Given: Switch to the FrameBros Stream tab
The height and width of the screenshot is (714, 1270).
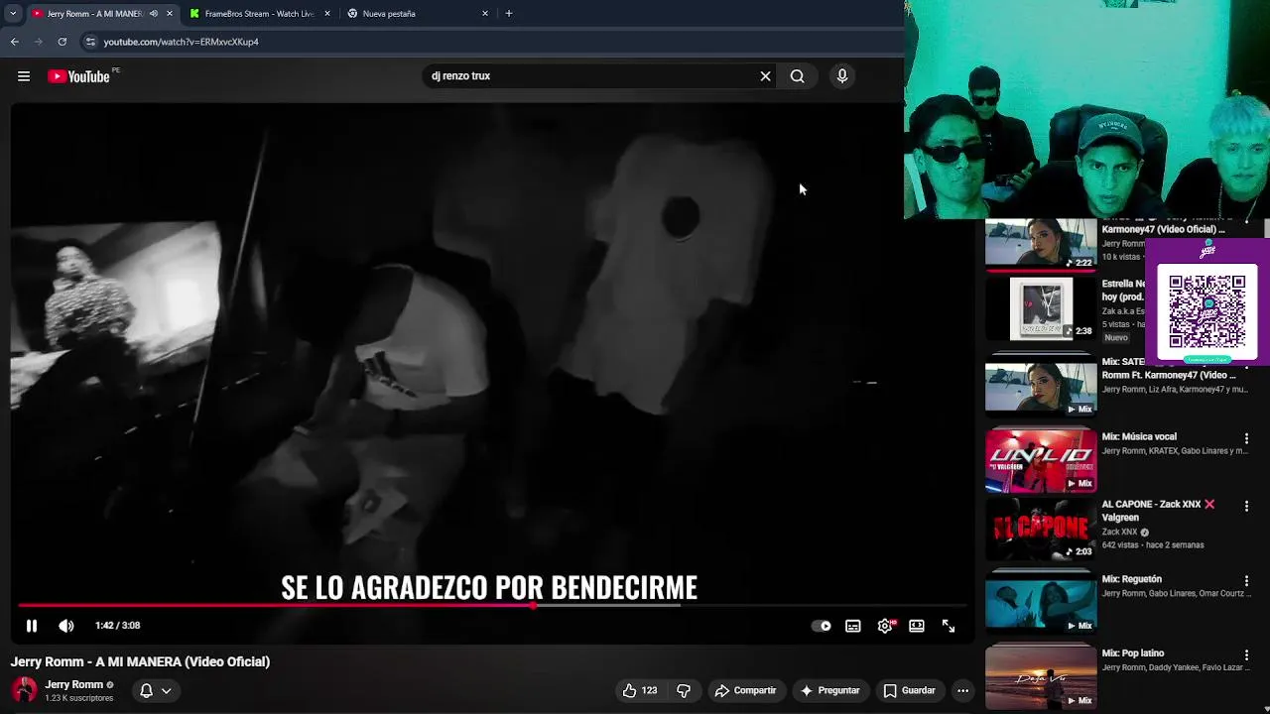Looking at the screenshot, I should click(x=260, y=14).
